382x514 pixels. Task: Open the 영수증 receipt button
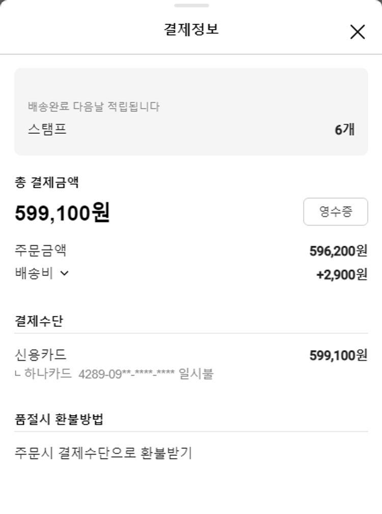coord(335,212)
